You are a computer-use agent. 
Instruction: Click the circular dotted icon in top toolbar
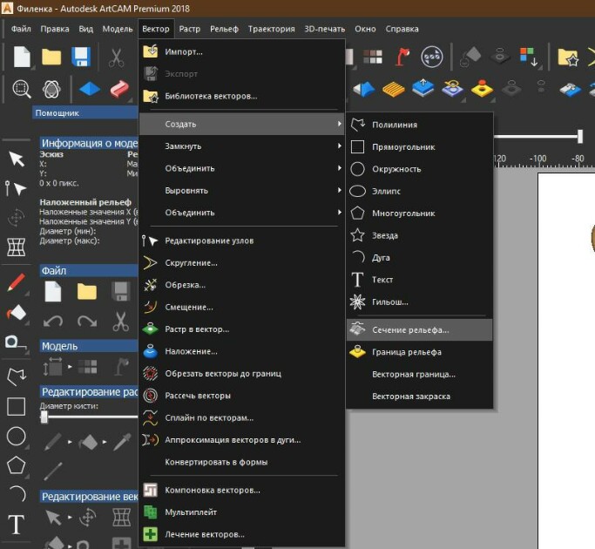click(432, 57)
